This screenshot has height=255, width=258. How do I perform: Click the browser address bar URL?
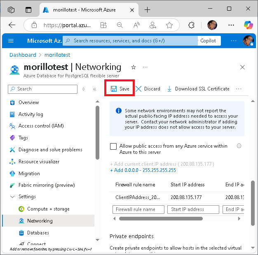[67, 25]
